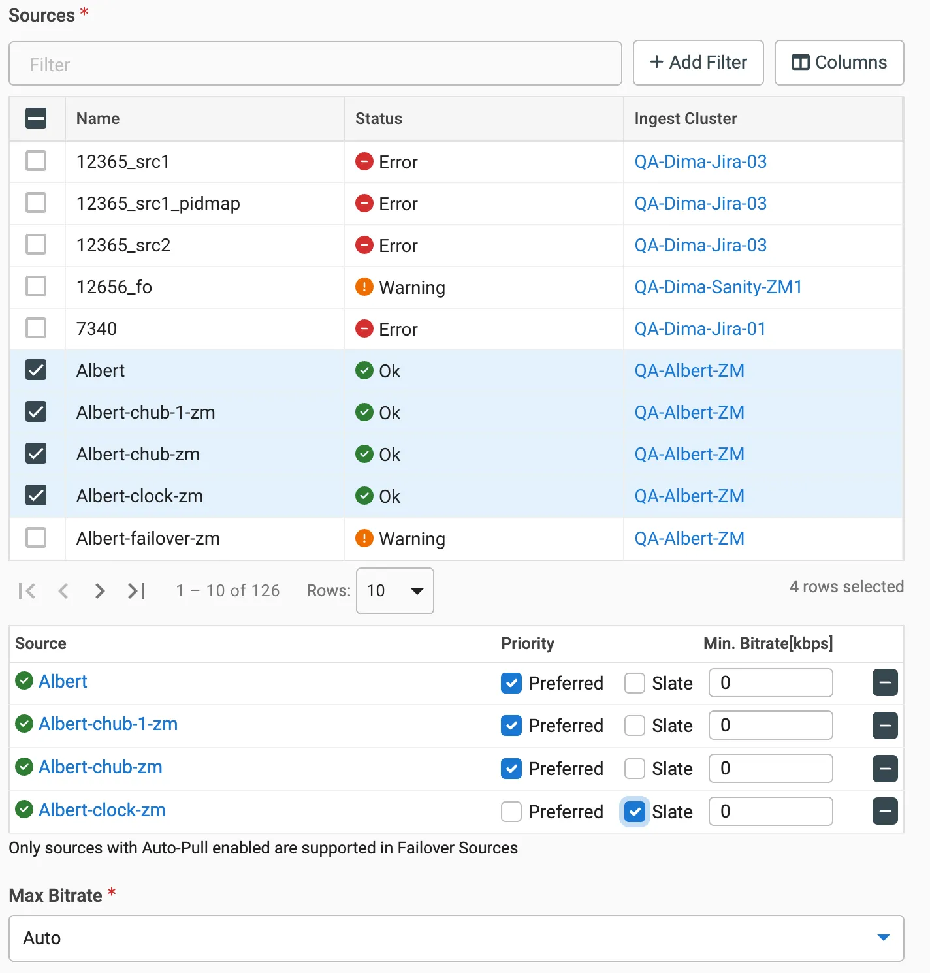The image size is (930, 973).
Task: Click the Error status icon for 12365_src1
Action: point(364,161)
